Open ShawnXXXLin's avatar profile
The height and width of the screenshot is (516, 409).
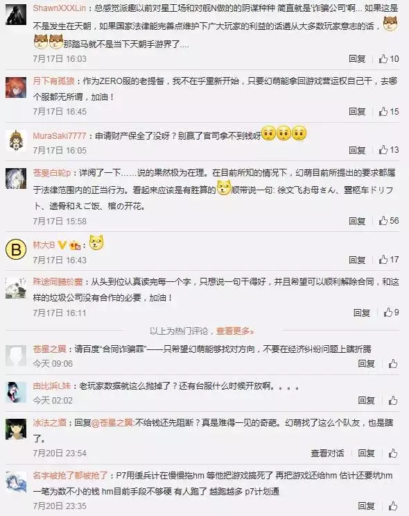pyautogui.click(x=16, y=15)
